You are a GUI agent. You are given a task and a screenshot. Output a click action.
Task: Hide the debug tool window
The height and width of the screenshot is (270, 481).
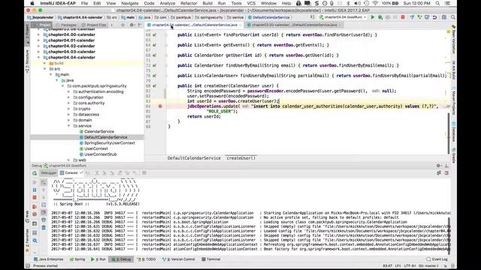446,166
